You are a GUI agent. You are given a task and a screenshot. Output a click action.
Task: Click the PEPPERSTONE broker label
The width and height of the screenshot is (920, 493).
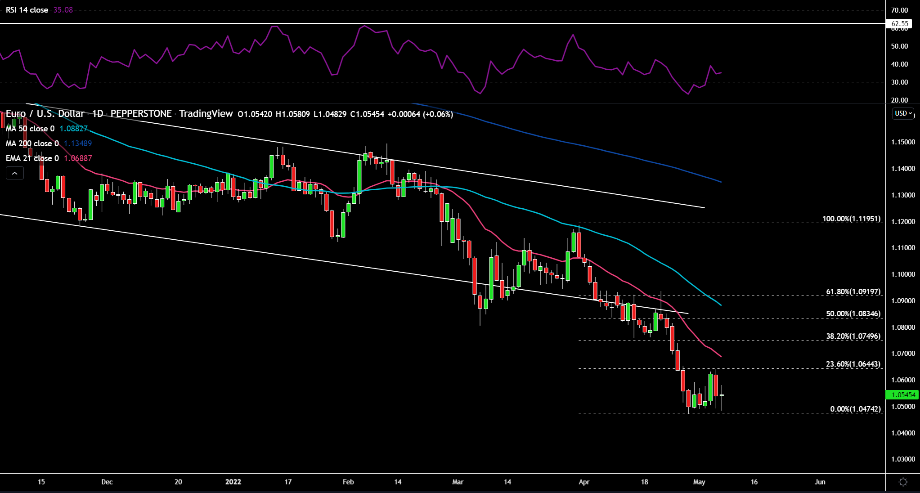coord(141,114)
